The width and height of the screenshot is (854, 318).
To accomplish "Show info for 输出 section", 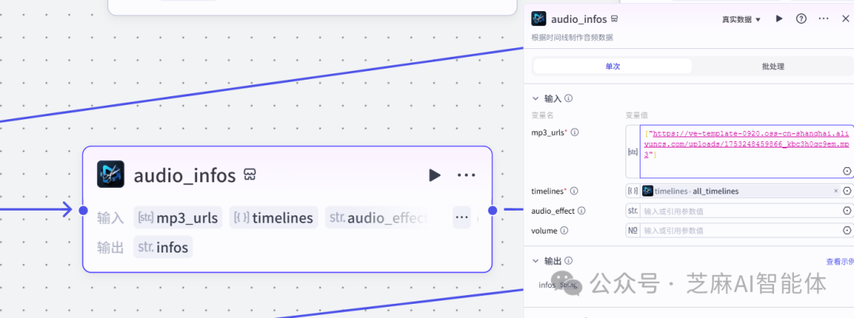I will [x=569, y=261].
